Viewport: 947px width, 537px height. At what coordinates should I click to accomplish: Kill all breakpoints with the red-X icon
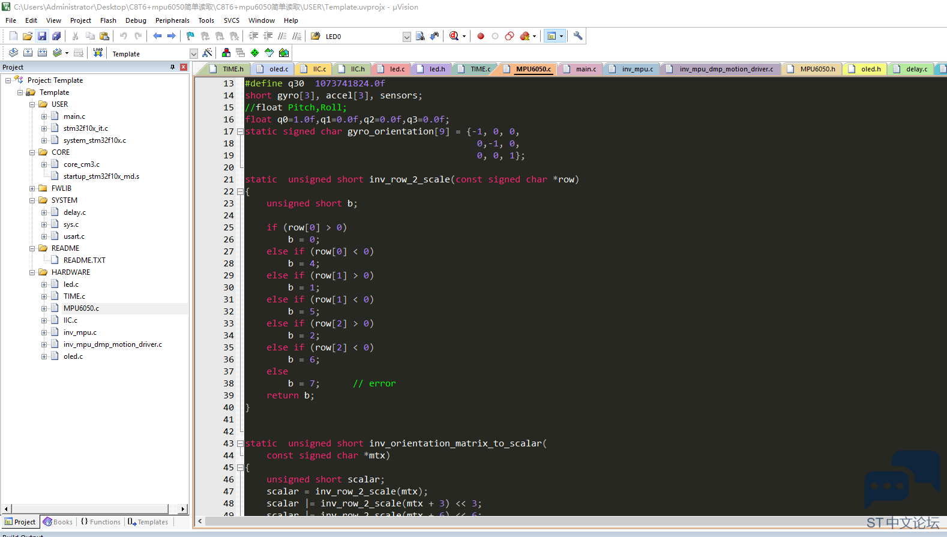tap(525, 36)
